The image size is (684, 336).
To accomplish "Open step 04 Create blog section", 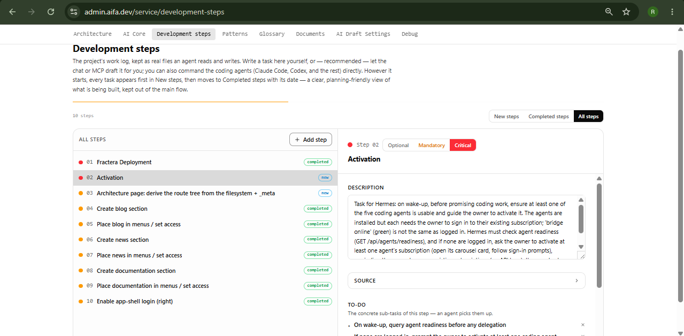I will (x=205, y=209).
